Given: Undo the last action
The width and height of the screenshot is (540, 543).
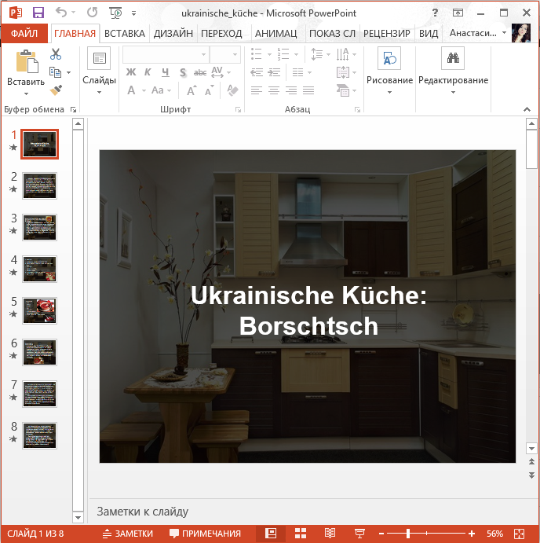Looking at the screenshot, I should (x=61, y=13).
